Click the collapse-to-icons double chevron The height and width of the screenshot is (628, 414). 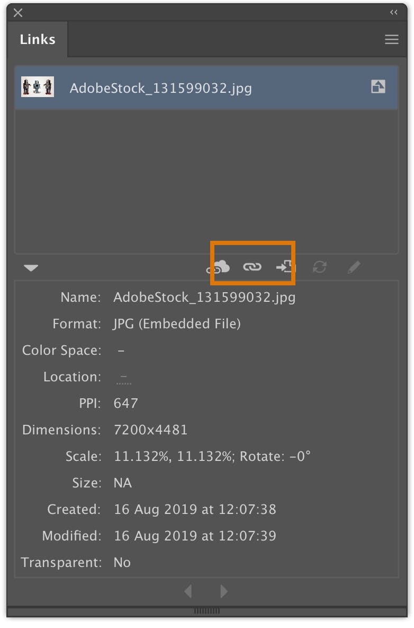click(x=393, y=12)
